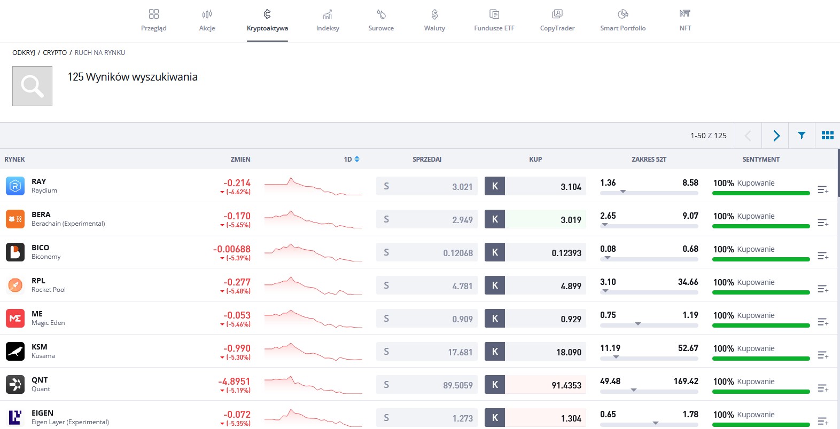Add BICO to watchlist

pyautogui.click(x=823, y=256)
